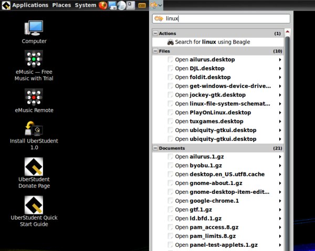Open DJL.desktop result
315x251 pixels.
pos(218,68)
